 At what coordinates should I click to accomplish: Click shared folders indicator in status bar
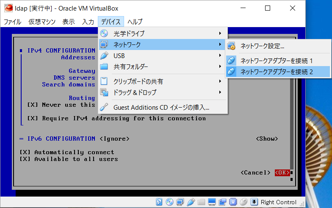(x=201, y=202)
